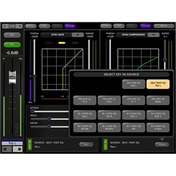Image resolution: width=176 pixels, height=176 pixels.
Task: Choose MIX OUT 21 Fx 5 as key source
Action: [x=85, y=100]
